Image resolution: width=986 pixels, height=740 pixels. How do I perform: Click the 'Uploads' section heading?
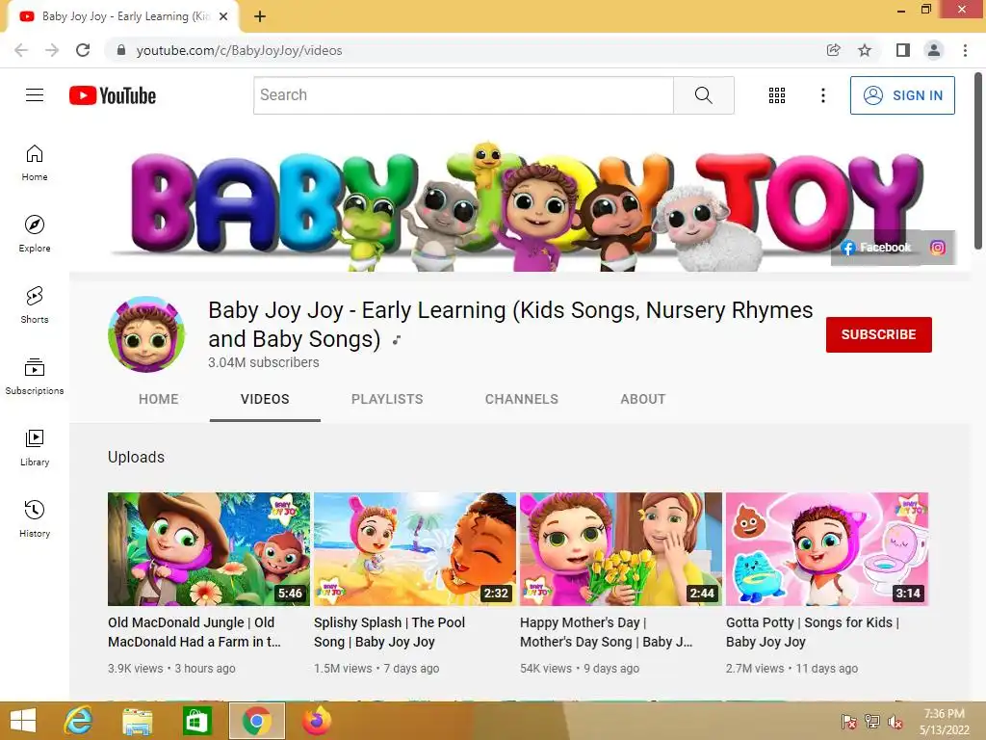(x=136, y=457)
